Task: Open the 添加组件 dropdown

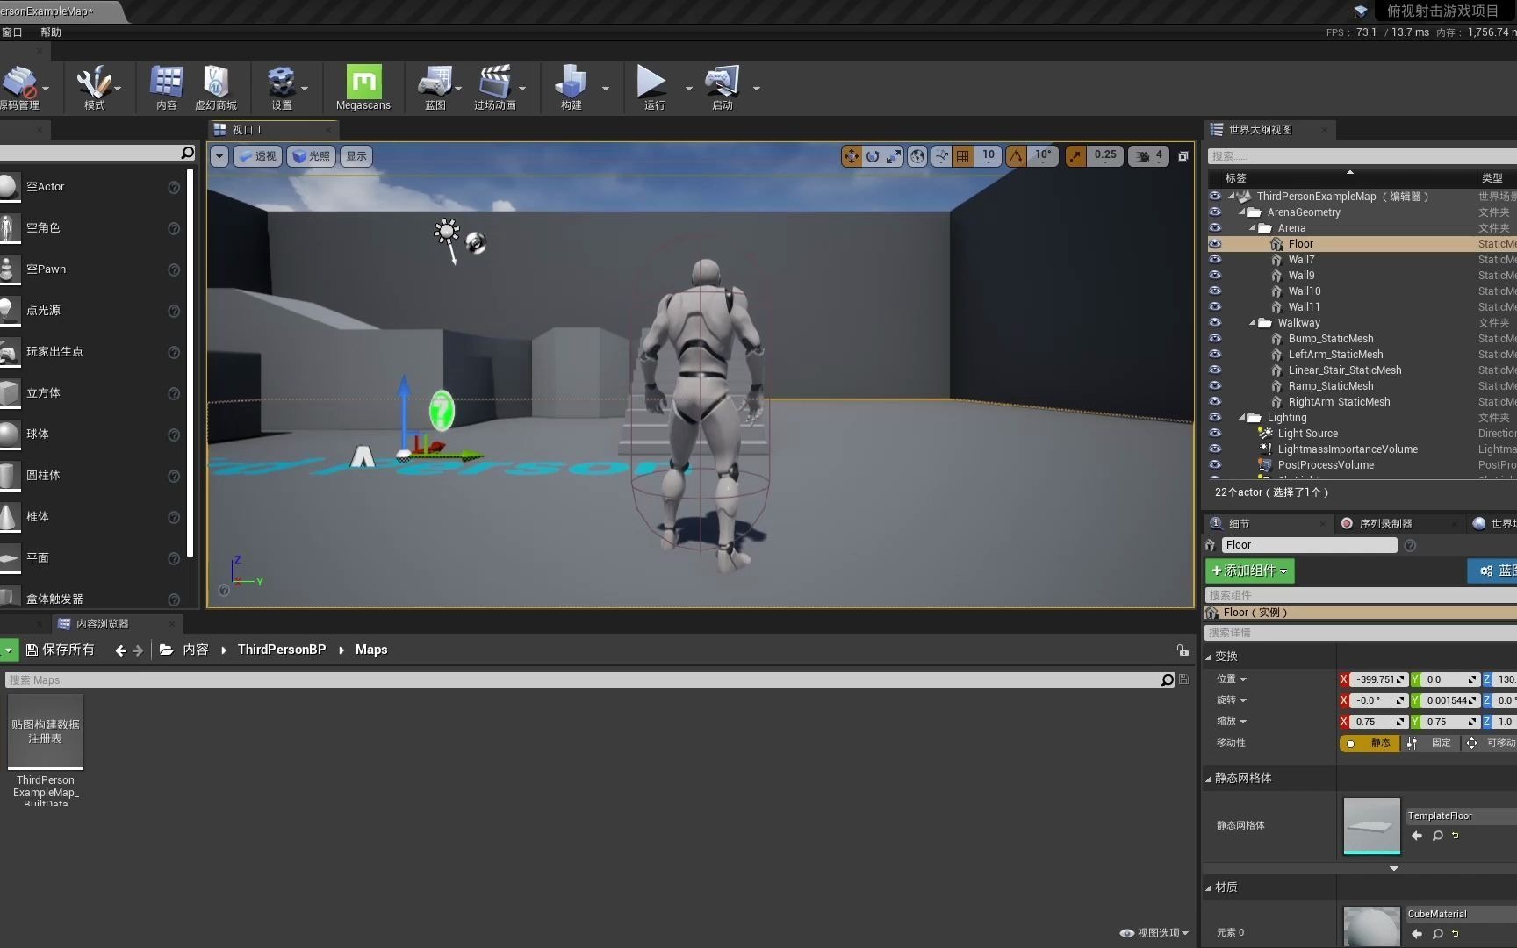Action: coord(1249,571)
